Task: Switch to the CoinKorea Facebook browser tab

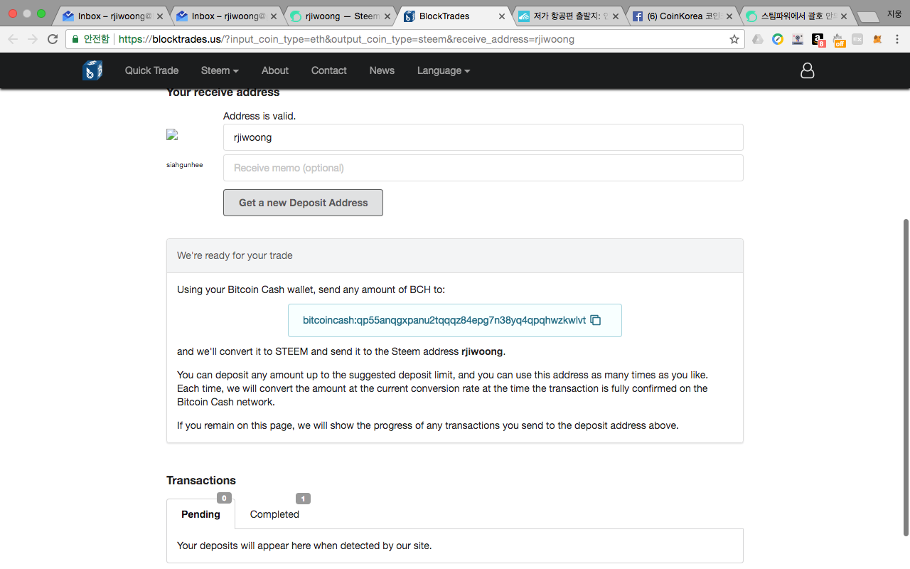Action: pos(682,16)
